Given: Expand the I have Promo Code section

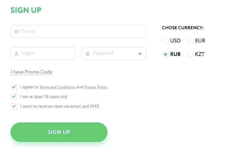Looking at the screenshot, I should pos(31,72).
